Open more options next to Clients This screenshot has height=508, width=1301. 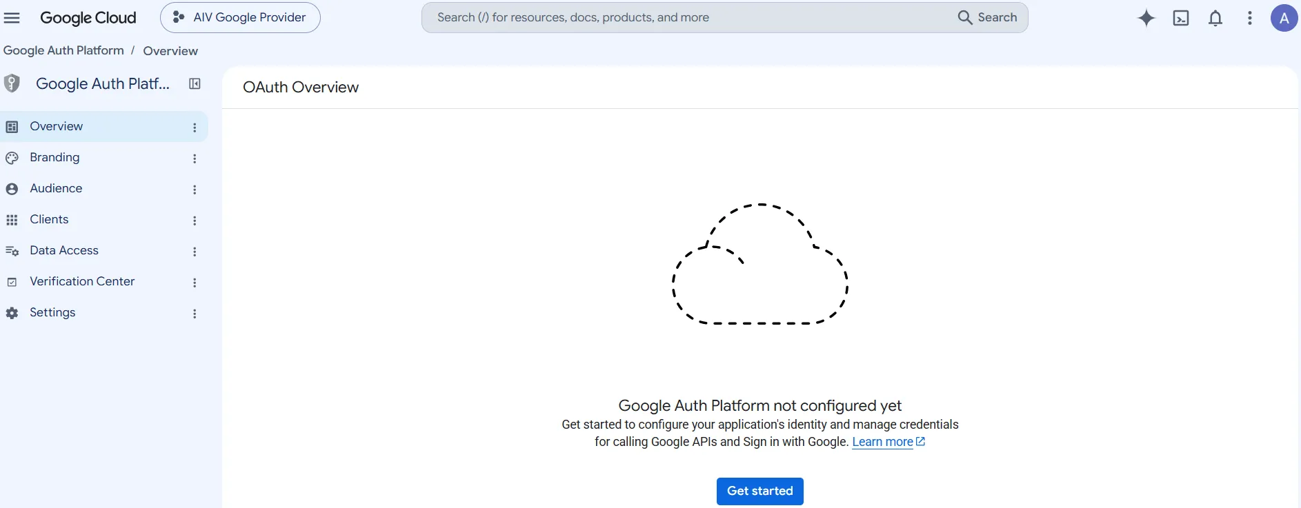click(195, 221)
